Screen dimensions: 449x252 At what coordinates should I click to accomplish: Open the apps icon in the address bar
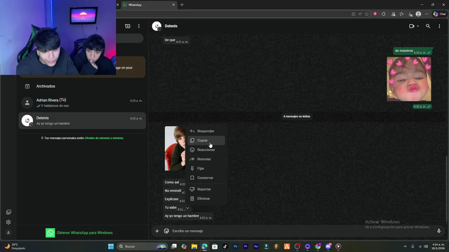pyautogui.click(x=354, y=14)
